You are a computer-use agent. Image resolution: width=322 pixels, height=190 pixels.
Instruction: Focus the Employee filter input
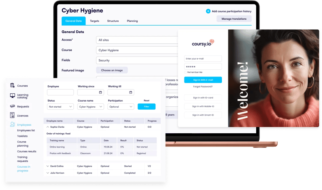click(x=60, y=92)
